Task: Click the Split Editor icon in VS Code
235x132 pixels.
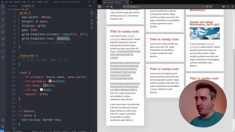Action: 90,6
